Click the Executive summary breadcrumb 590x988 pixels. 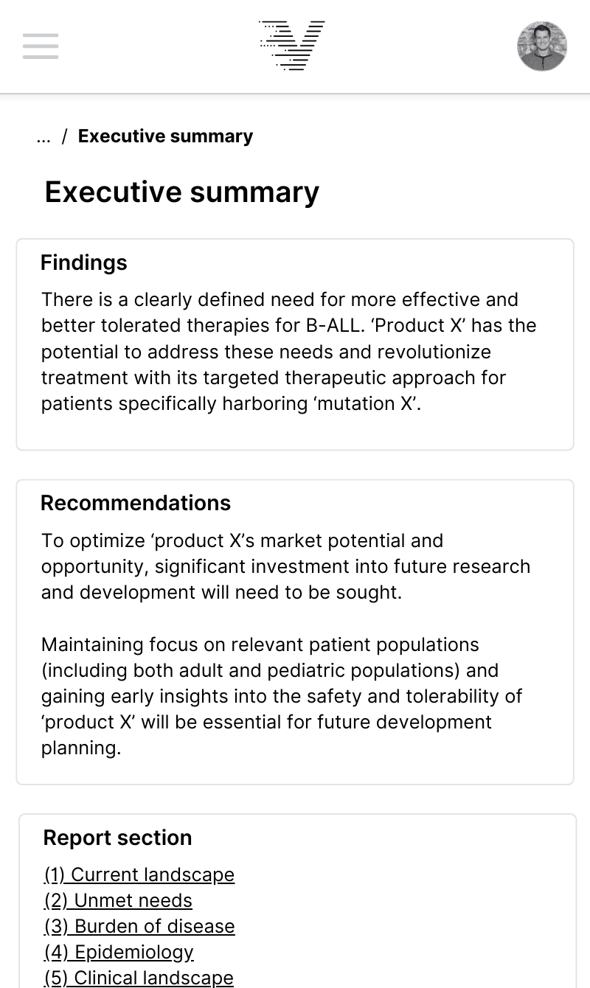tap(165, 136)
